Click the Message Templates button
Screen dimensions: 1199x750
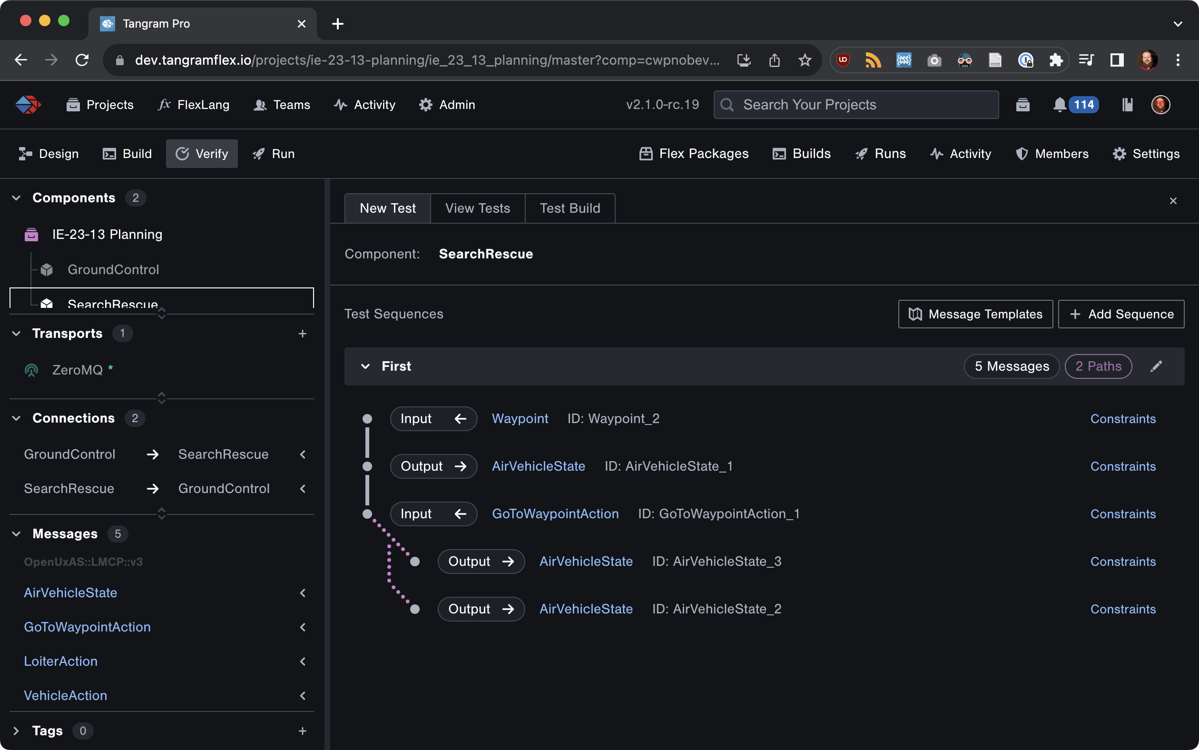(975, 314)
